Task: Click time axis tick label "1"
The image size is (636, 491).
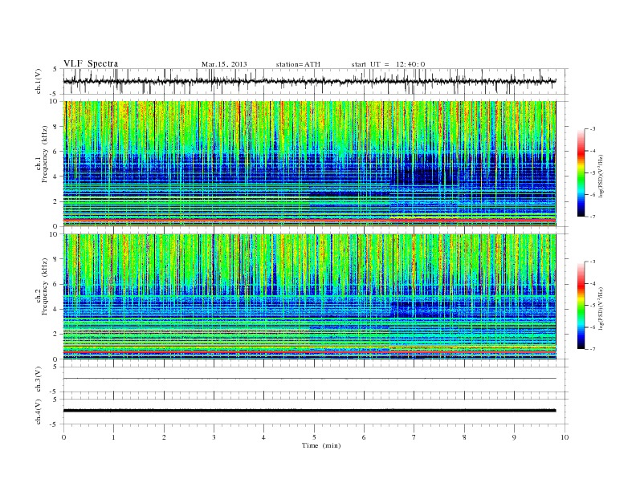Action: click(113, 437)
